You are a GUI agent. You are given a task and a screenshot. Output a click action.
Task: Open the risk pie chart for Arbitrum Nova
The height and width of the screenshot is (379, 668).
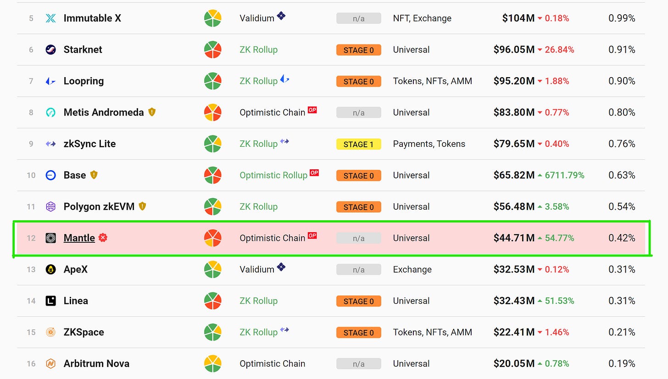point(213,363)
